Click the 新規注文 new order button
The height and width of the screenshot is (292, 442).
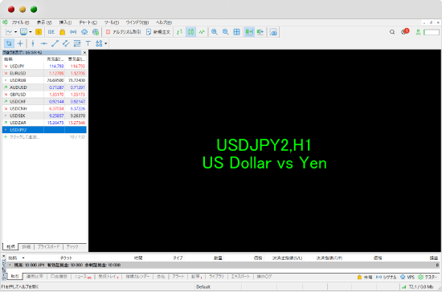pyautogui.click(x=158, y=32)
